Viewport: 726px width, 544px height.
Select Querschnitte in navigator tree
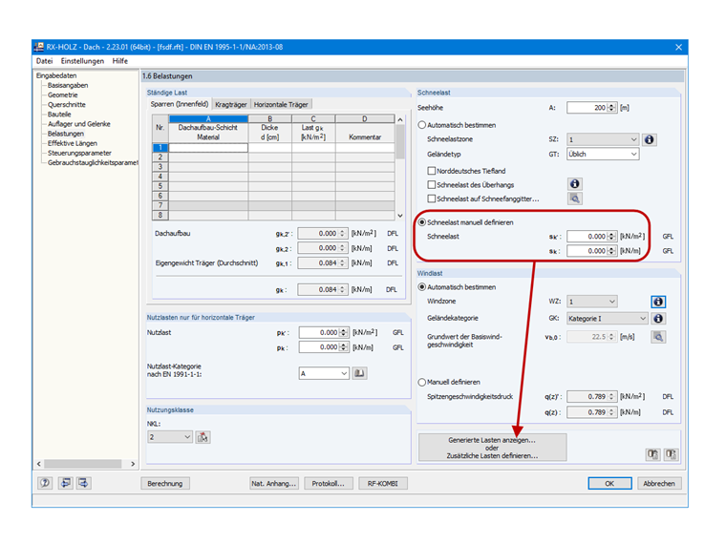[66, 105]
